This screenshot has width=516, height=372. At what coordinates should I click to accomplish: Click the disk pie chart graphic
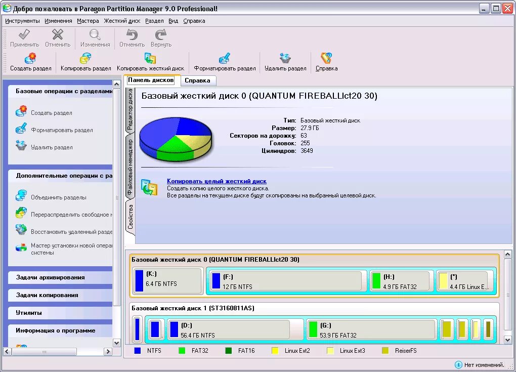[x=176, y=139]
